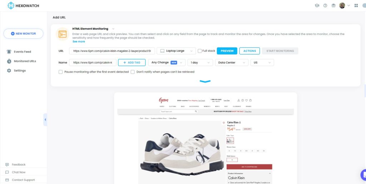Open the gift box icon

tap(333, 6)
